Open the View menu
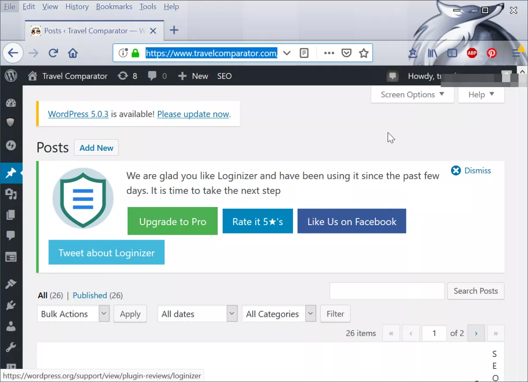 (50, 7)
